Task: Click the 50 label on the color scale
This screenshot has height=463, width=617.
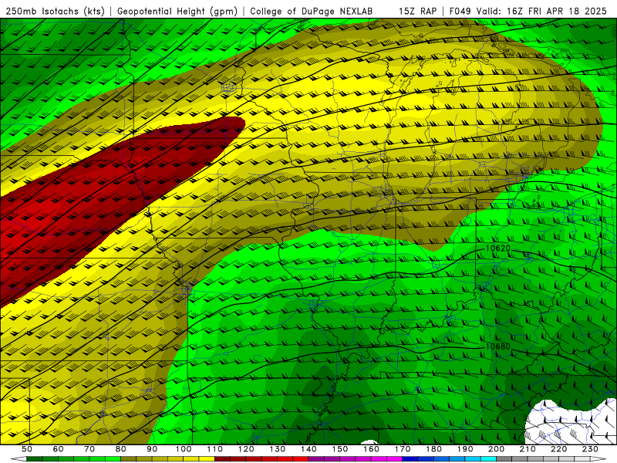Action: pos(27,449)
